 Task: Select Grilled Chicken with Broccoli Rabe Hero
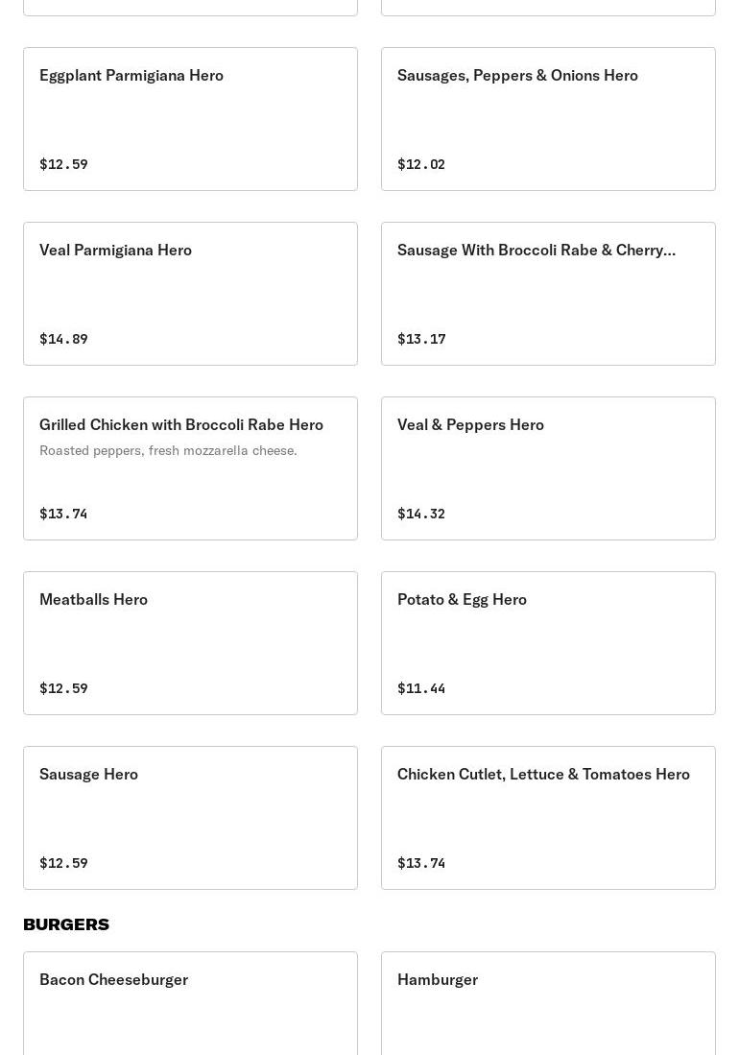pyautogui.click(x=190, y=468)
